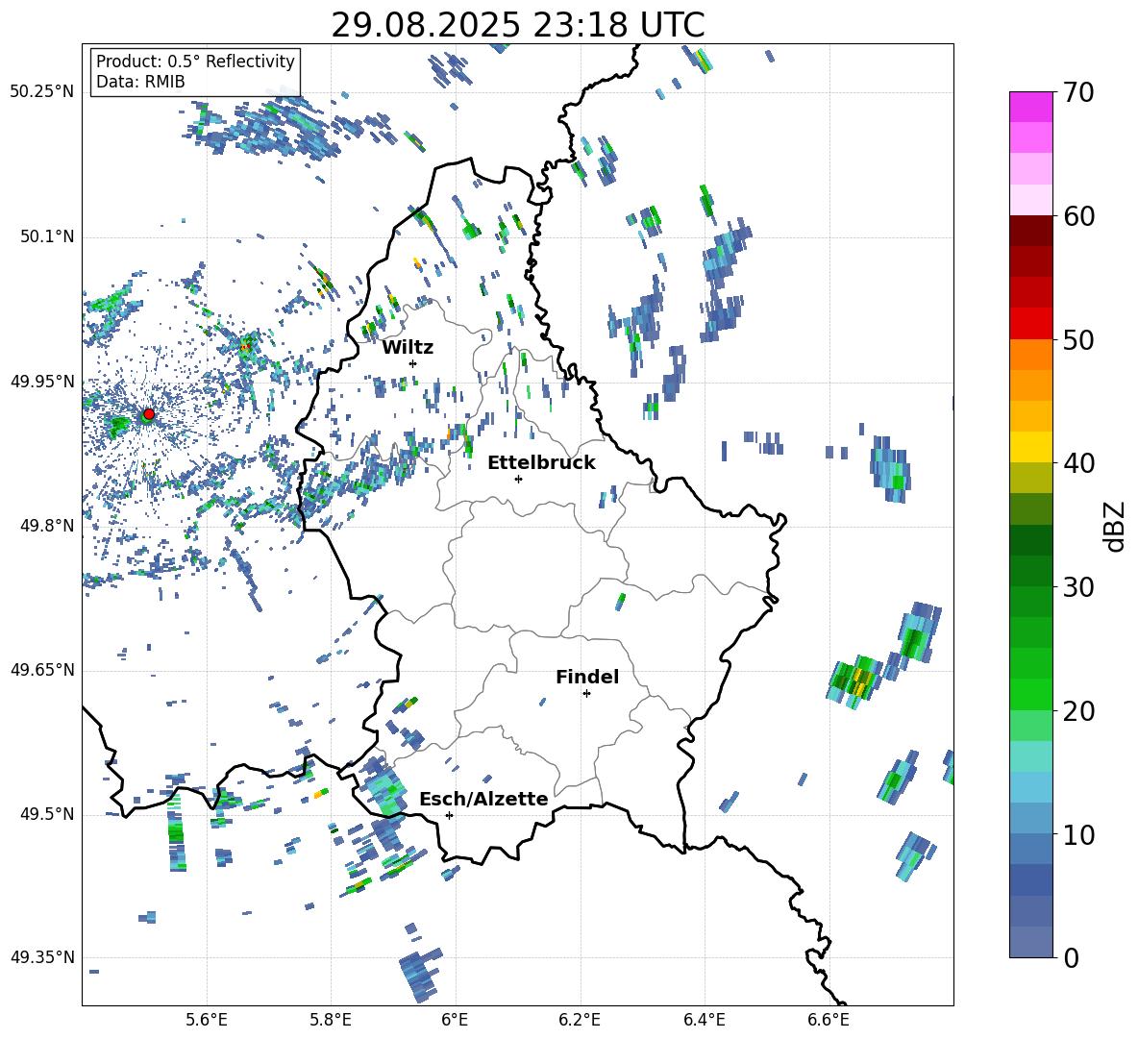Viewport: 1138px width, 1039px height.
Task: Click the 49.65°N latitude label
Action: (x=42, y=670)
